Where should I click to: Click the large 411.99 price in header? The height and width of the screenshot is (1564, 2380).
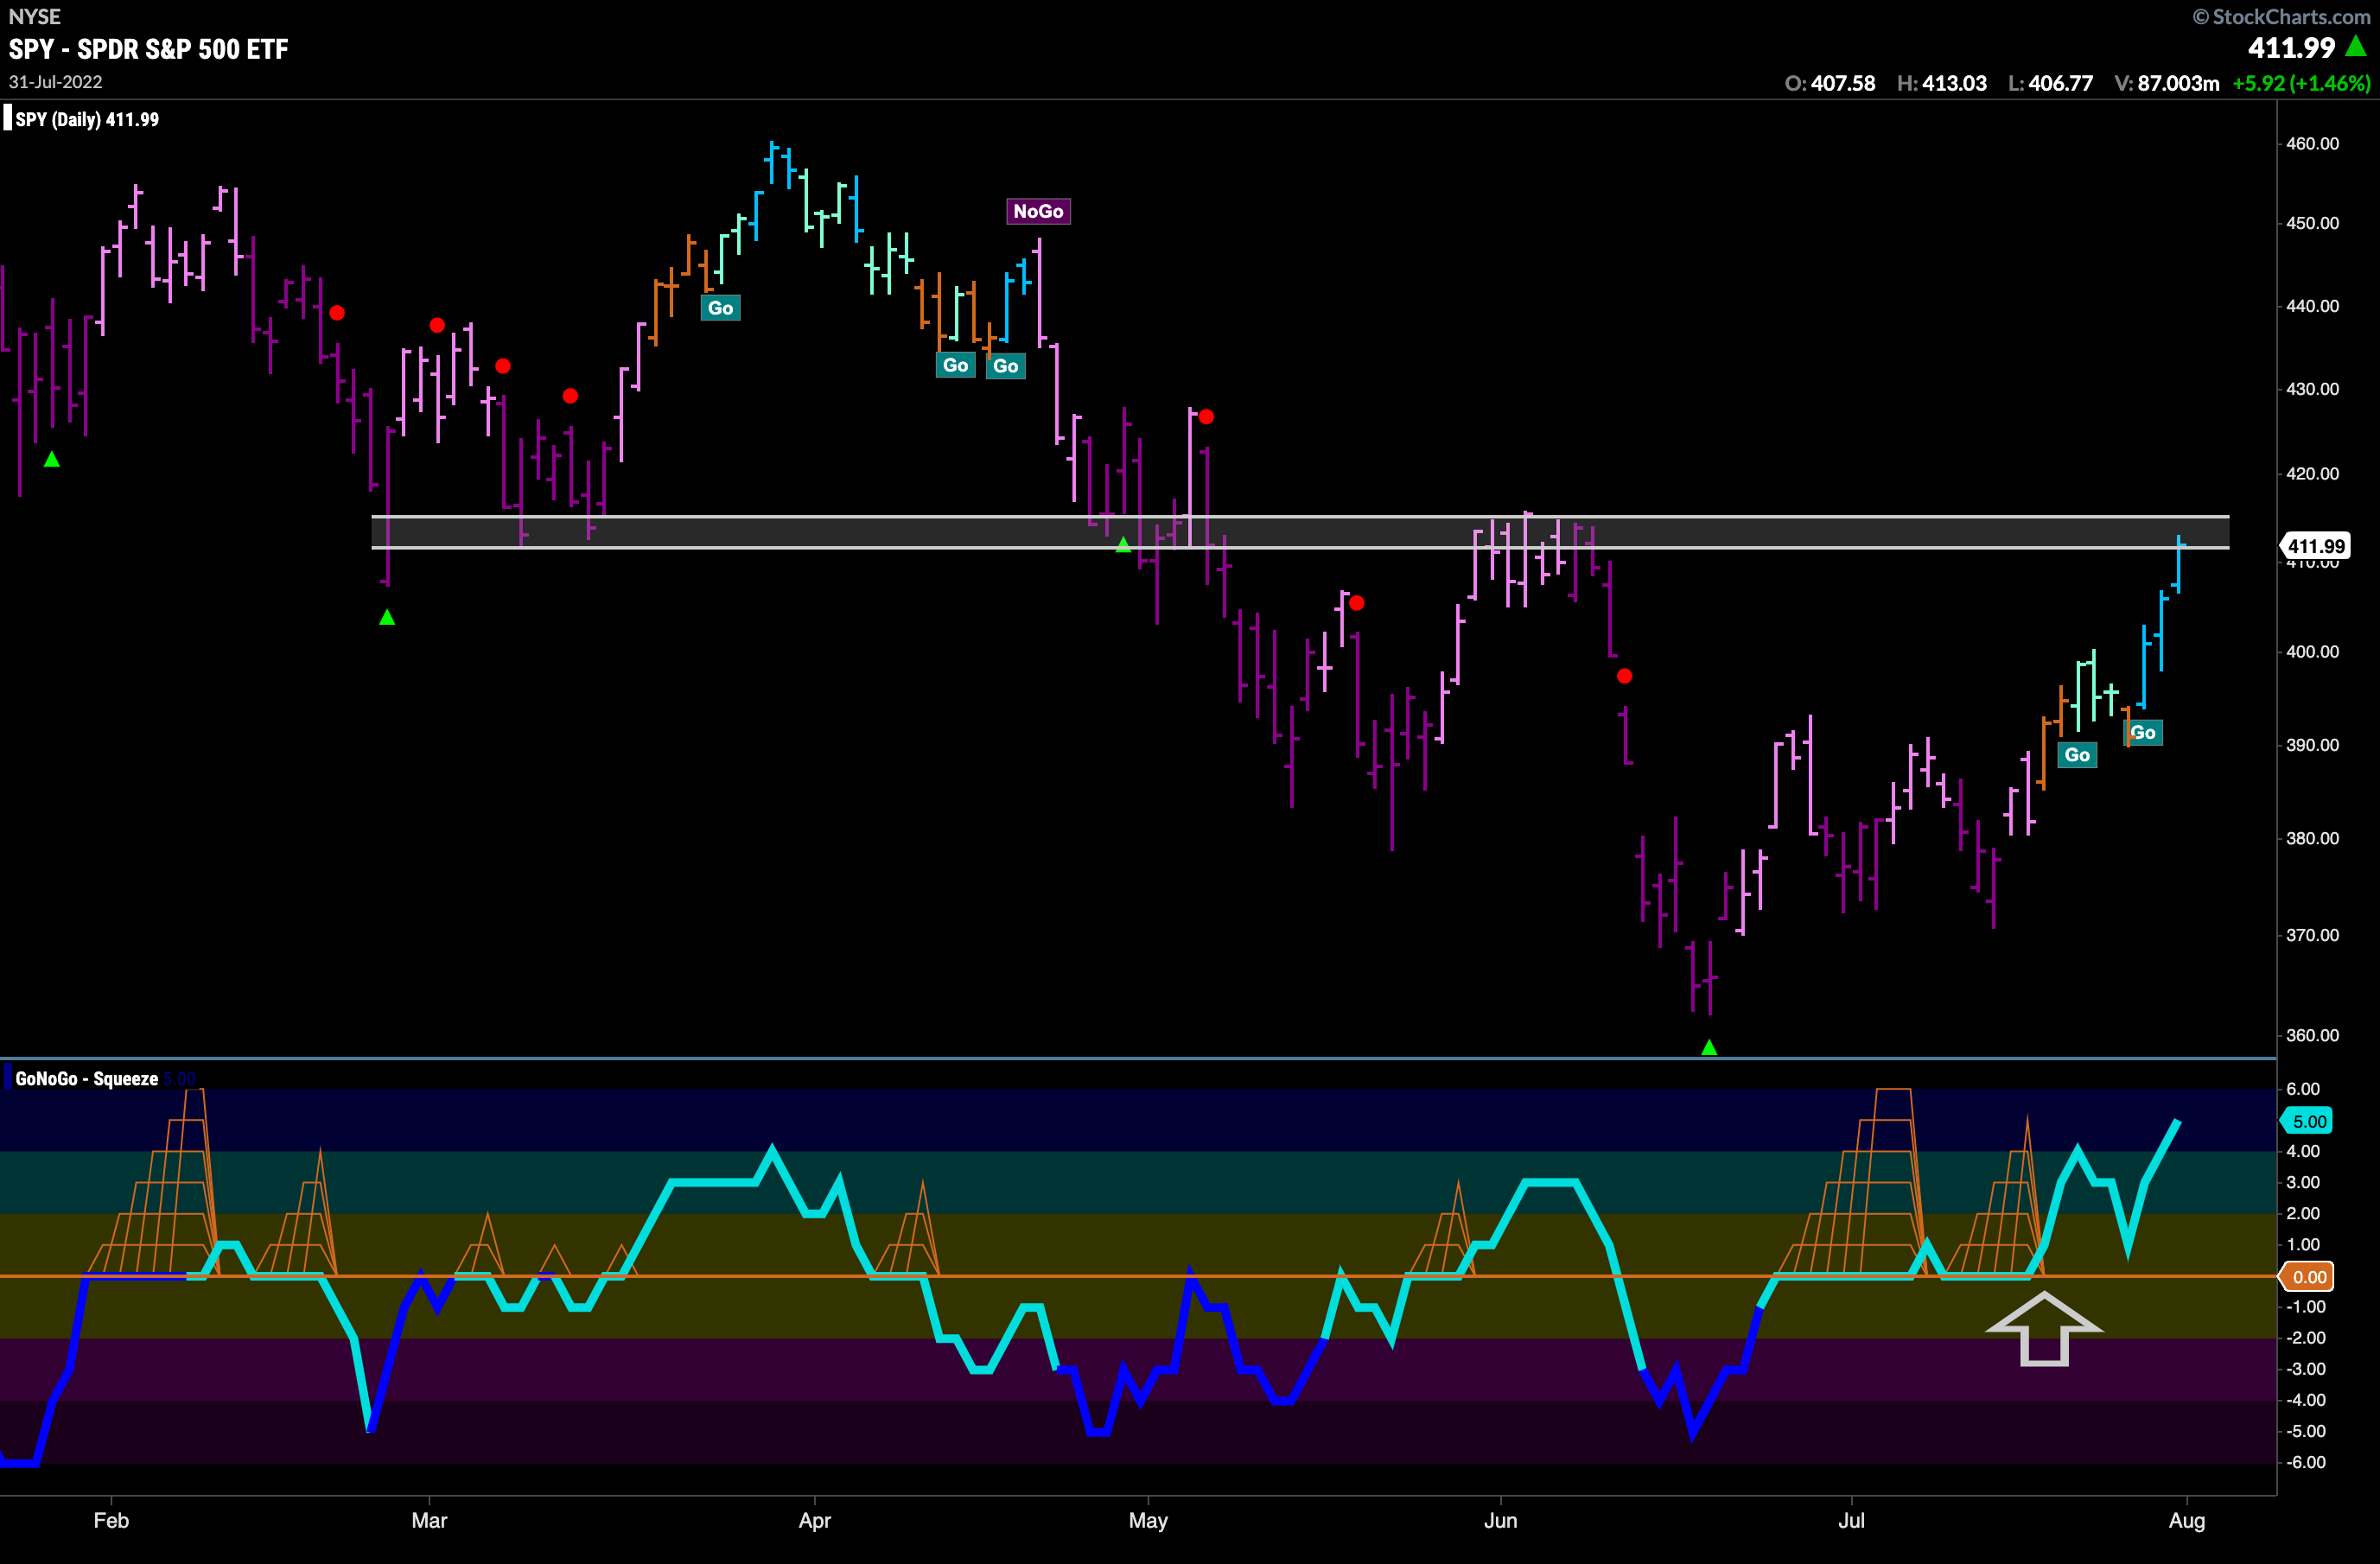click(2291, 47)
